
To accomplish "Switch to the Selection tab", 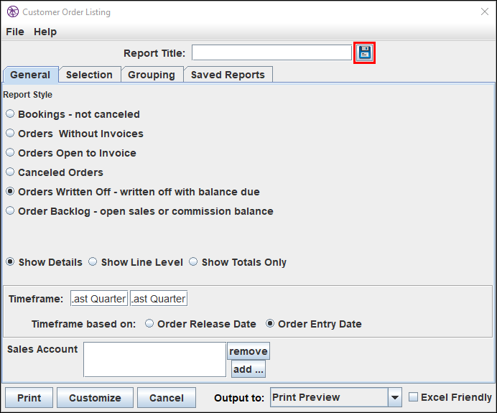I will coord(89,75).
